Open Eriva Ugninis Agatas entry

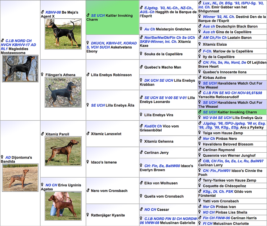pyautogui.click(x=61, y=187)
